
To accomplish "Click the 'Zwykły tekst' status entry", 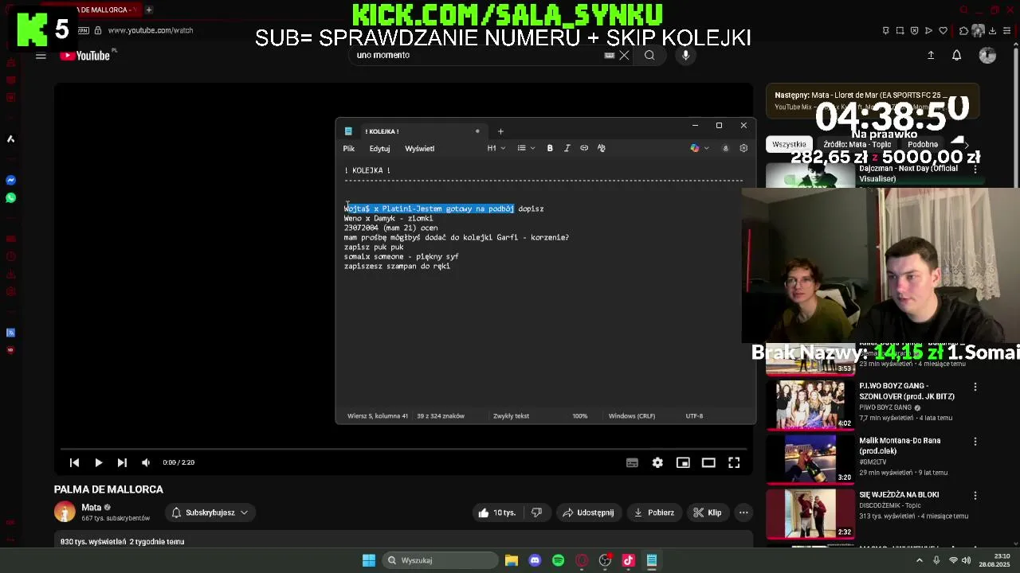I will click(x=511, y=416).
